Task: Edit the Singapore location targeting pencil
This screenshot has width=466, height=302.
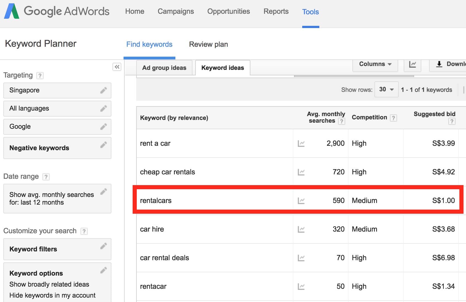Action: tap(103, 90)
